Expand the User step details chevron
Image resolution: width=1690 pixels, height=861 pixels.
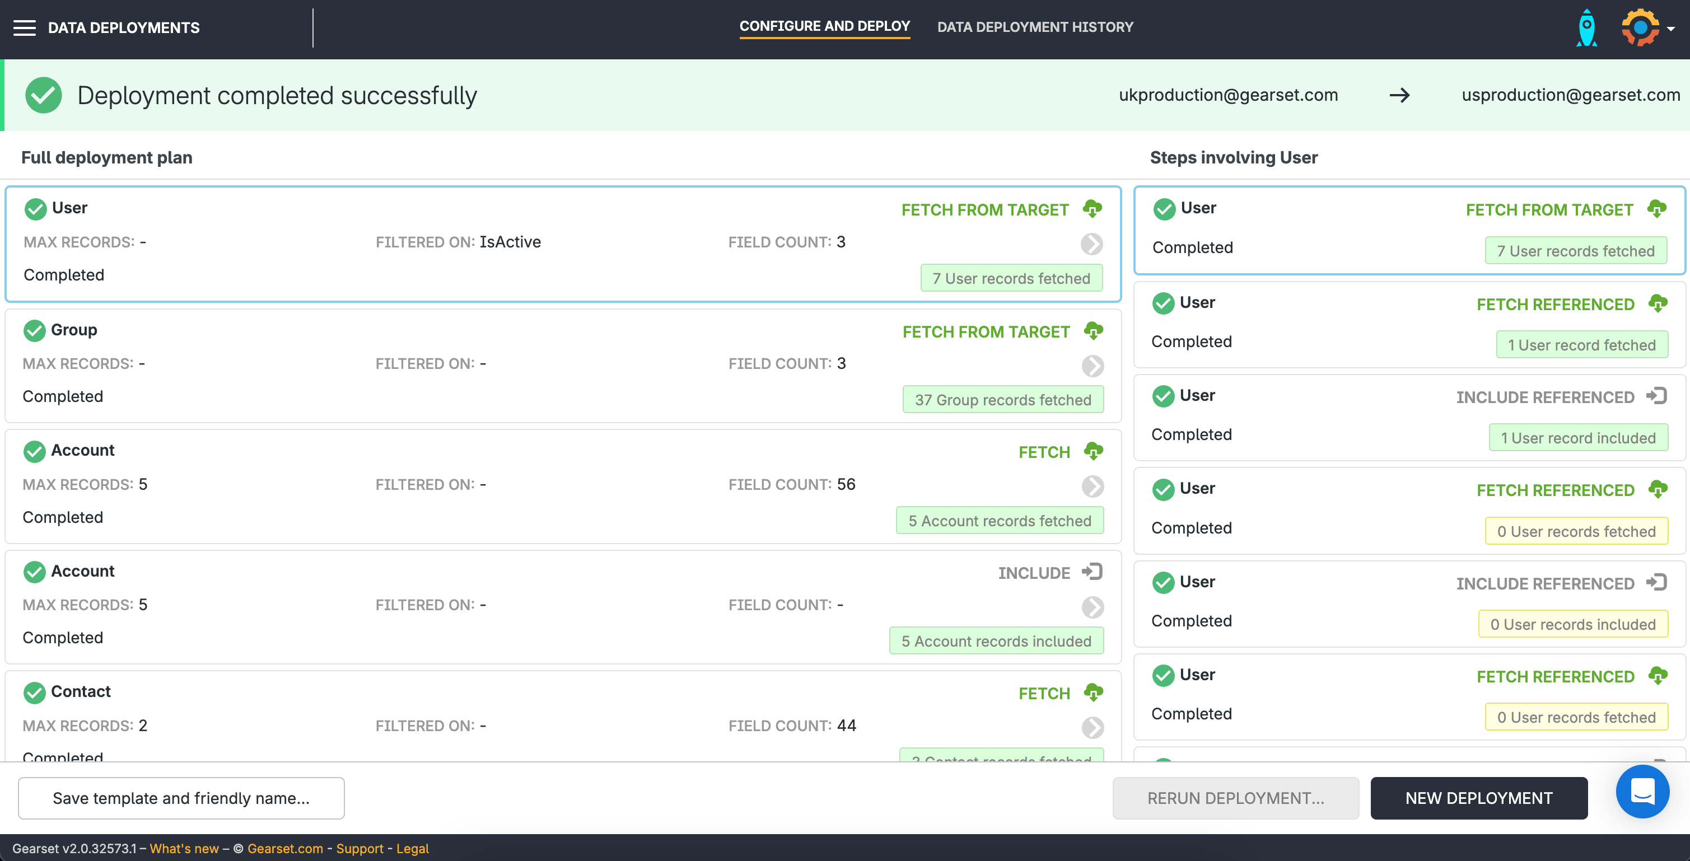(1092, 244)
